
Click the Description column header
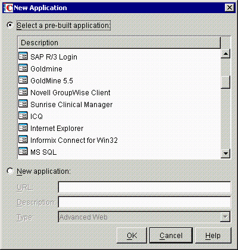click(119, 43)
